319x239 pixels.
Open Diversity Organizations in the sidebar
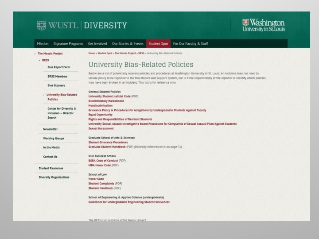54,177
